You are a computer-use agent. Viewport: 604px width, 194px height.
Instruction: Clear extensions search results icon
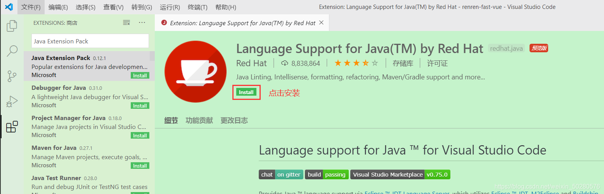point(126,23)
